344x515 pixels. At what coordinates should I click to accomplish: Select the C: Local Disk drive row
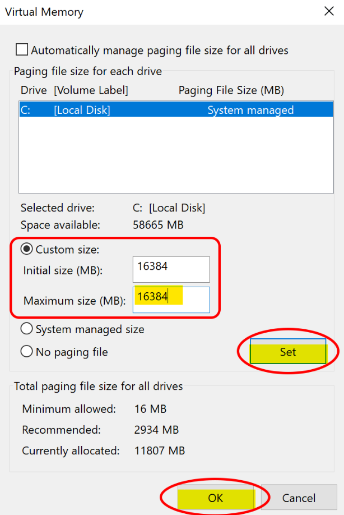[x=176, y=110]
